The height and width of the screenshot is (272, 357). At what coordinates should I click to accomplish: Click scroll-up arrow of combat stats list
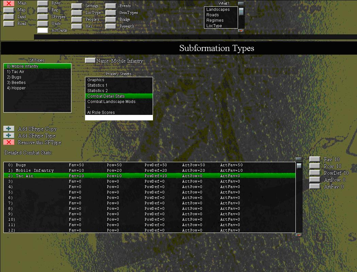pyautogui.click(x=299, y=159)
